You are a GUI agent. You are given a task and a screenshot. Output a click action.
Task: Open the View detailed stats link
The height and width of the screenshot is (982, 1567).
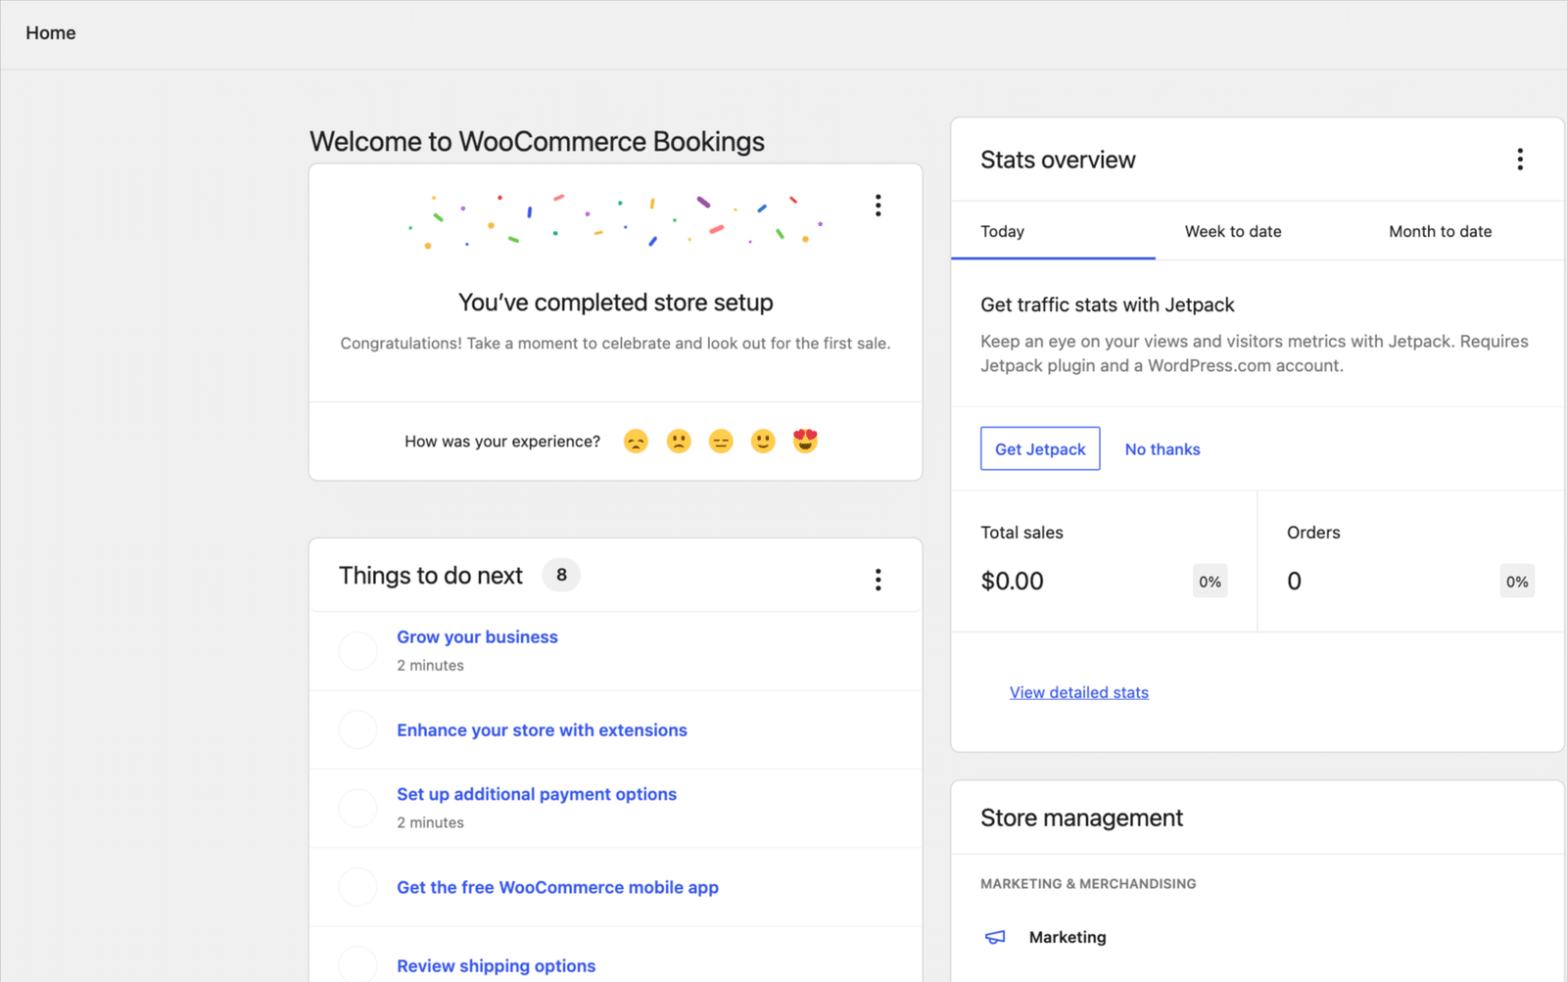coord(1079,692)
